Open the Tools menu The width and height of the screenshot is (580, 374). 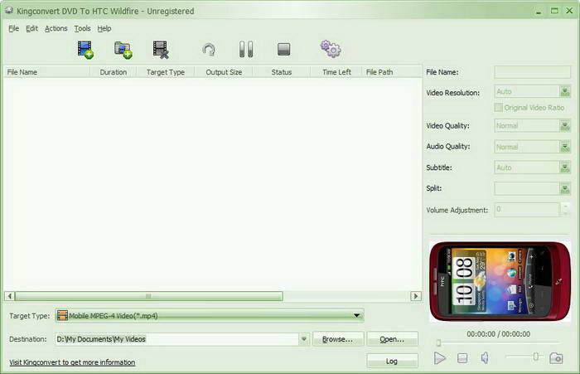point(82,28)
